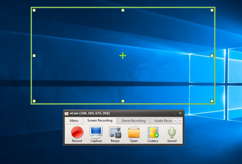This screenshot has height=164, width=242.
Task: Open the Resize tool
Action: tap(115, 132)
